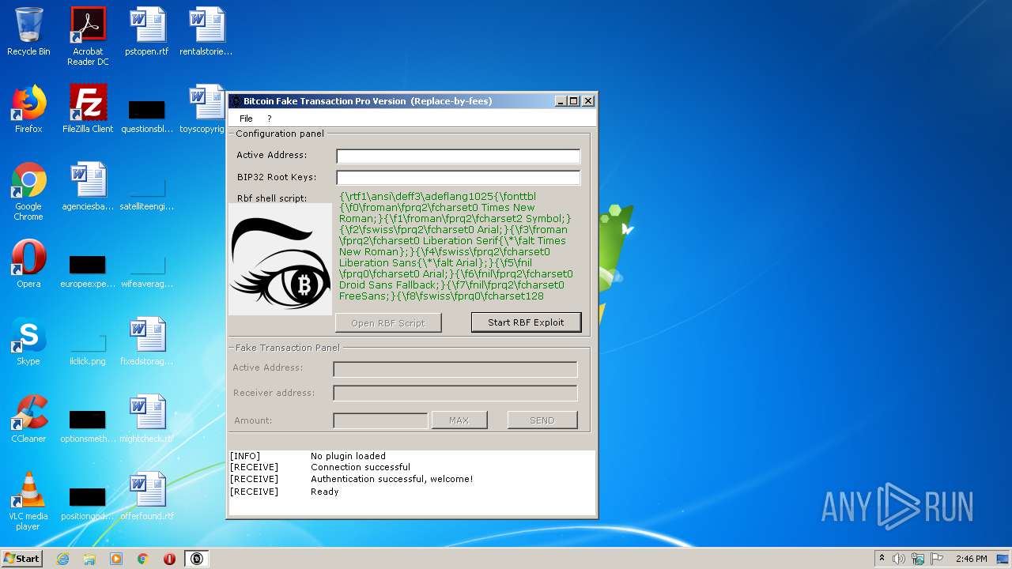Open Windows Explorer folder from taskbar
This screenshot has height=569, width=1012.
click(x=89, y=559)
